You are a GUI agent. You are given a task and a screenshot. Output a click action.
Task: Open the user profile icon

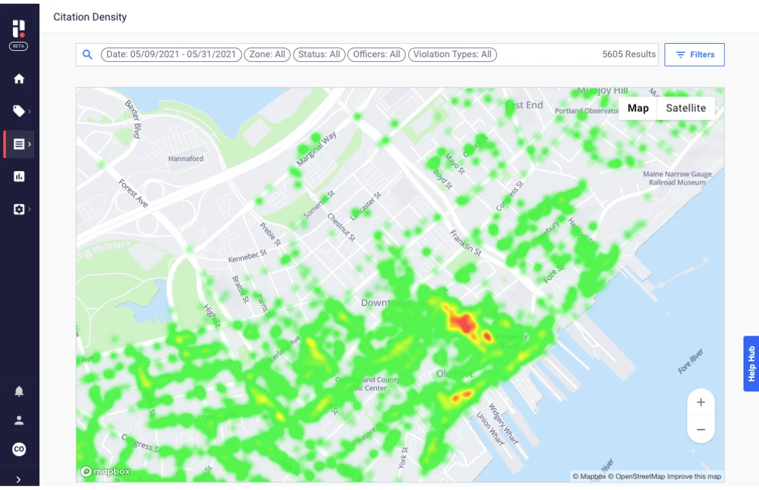[19, 421]
